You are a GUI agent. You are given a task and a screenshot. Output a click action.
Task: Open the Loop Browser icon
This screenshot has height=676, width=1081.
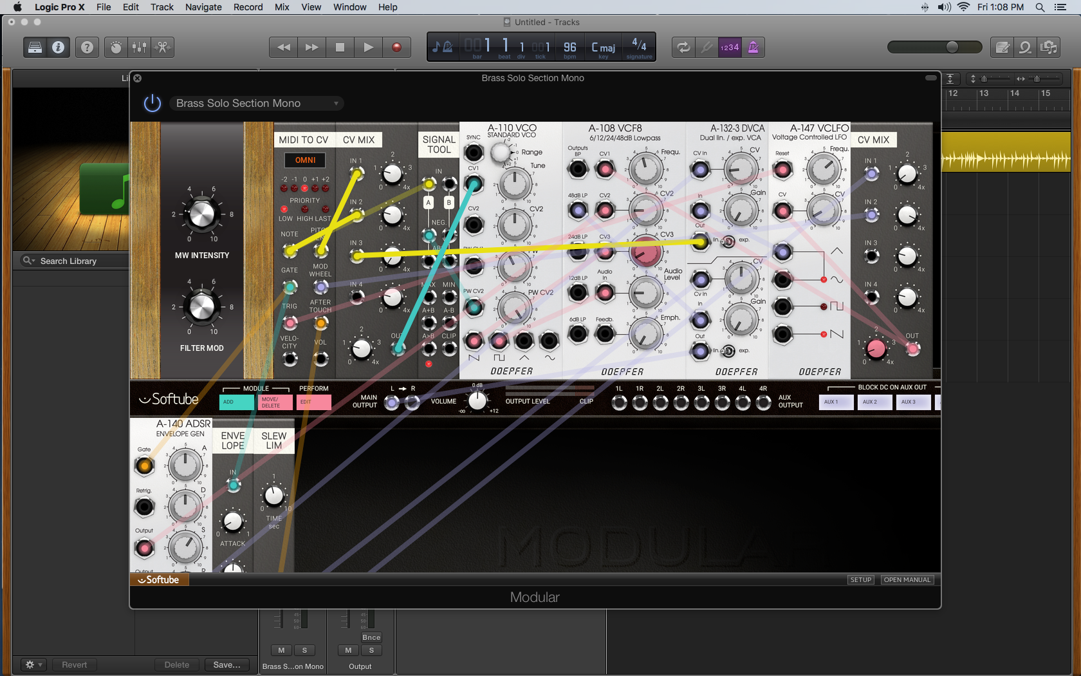pyautogui.click(x=1025, y=47)
